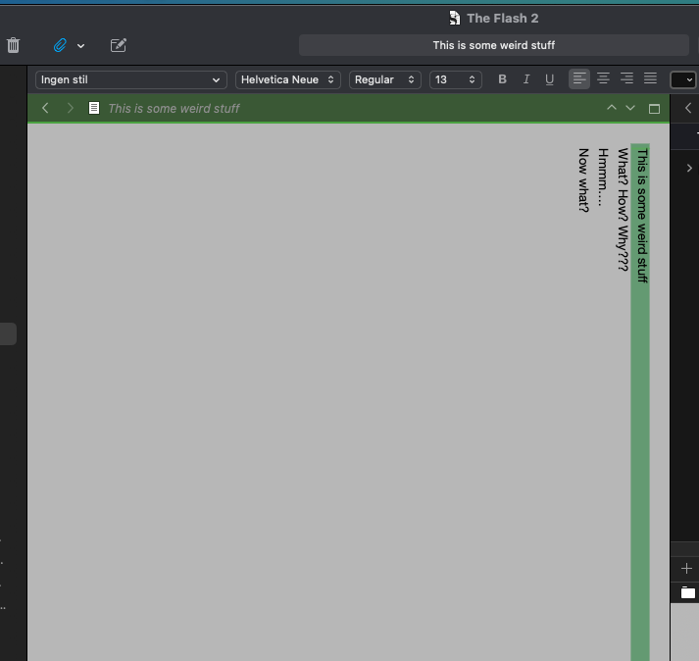The height and width of the screenshot is (661, 699).
Task: Open the text color swatch dropdown
Action: pyautogui.click(x=683, y=79)
